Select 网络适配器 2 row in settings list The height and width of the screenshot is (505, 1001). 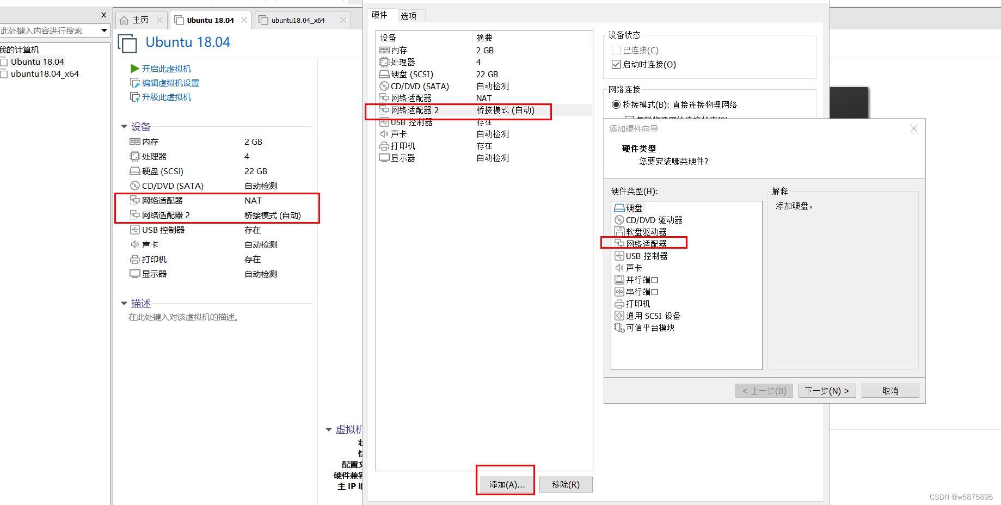click(484, 110)
